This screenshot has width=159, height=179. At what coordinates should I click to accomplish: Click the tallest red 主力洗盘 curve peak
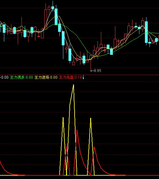click(x=77, y=130)
